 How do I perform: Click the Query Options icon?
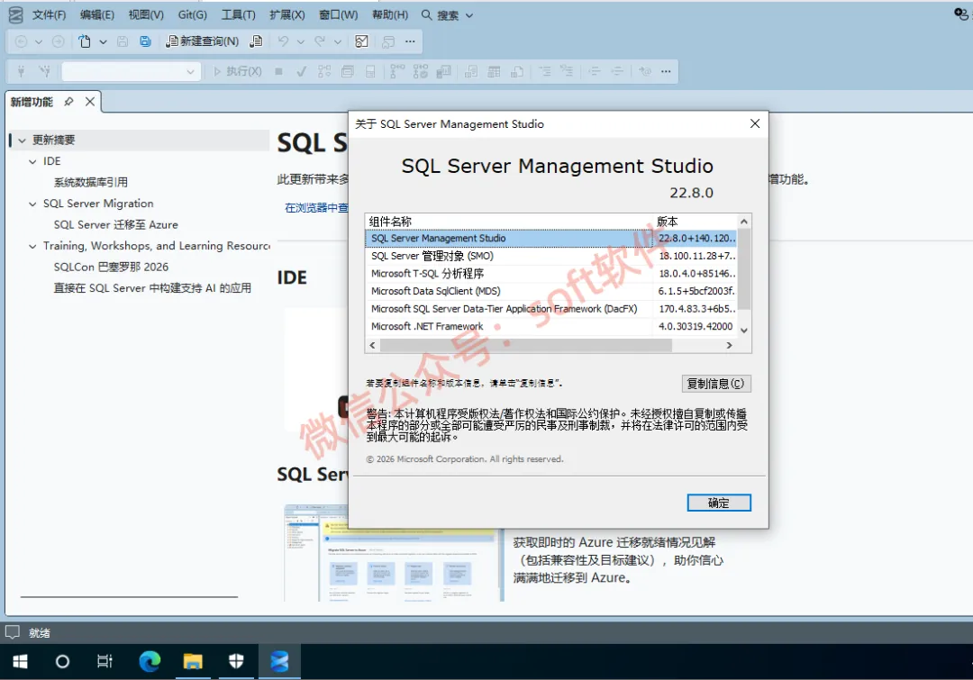coord(348,71)
